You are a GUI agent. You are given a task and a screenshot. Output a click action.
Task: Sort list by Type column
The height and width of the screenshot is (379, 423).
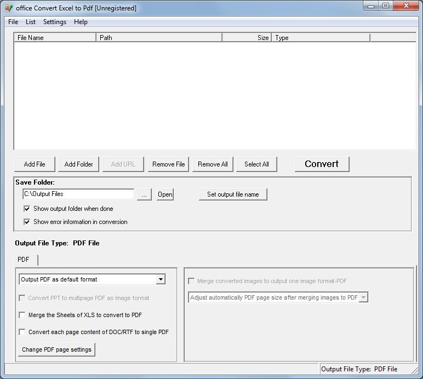pos(321,37)
